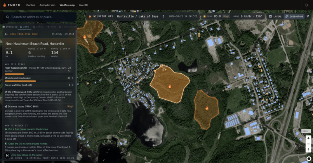The width and height of the screenshot is (313, 163).
Task: Open Cut a fuel break towards the homes
Action: 28,129
